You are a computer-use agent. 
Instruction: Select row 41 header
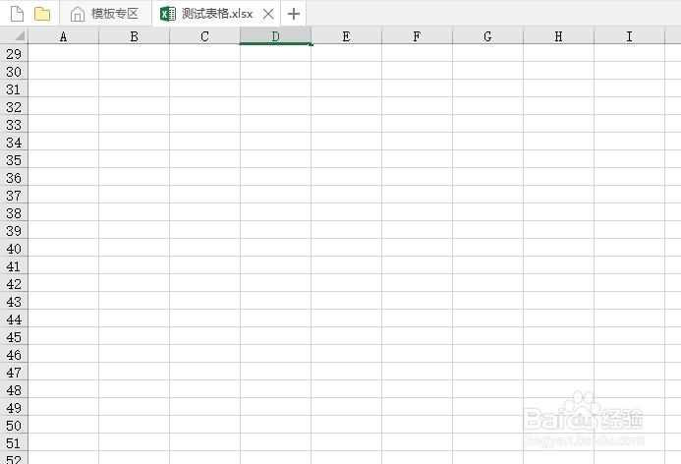tap(14, 266)
